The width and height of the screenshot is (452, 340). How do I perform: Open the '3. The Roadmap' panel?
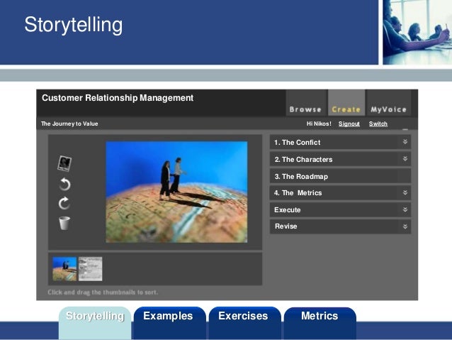(x=333, y=176)
